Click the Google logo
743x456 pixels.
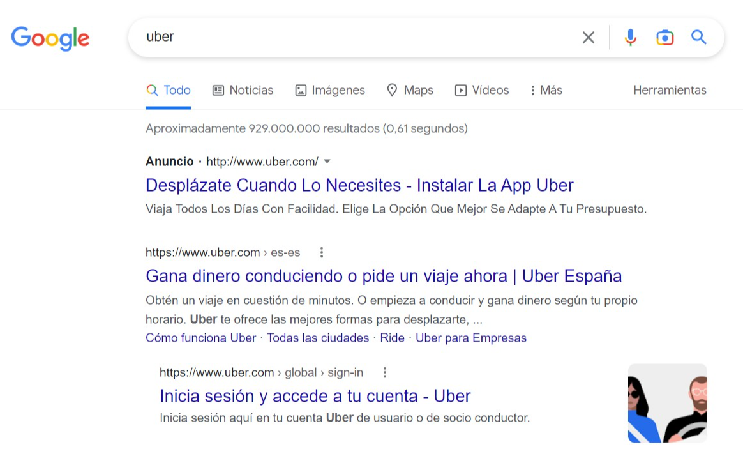tap(50, 38)
